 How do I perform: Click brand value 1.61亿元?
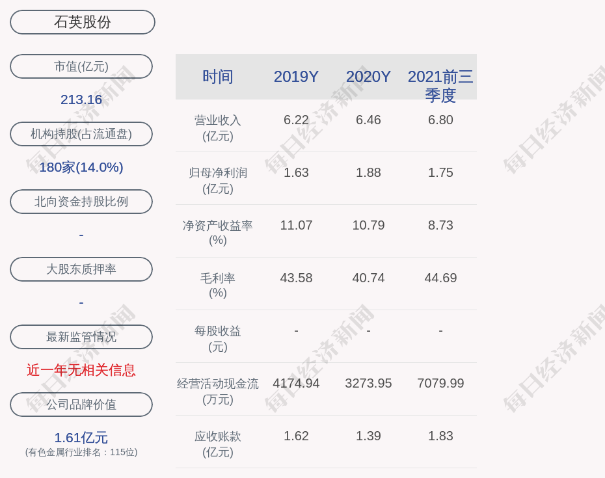pyautogui.click(x=81, y=438)
